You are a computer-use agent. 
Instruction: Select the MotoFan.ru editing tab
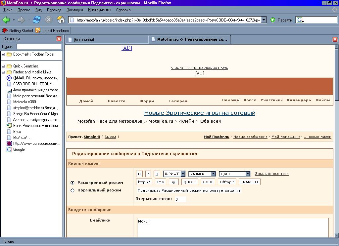(190, 39)
